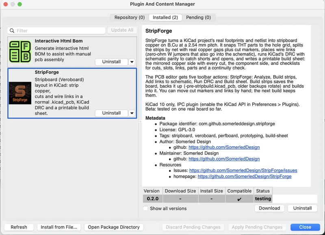Image resolution: width=325 pixels, height=235 pixels.
Task: Click the green window zoom button
Action: point(19,4)
